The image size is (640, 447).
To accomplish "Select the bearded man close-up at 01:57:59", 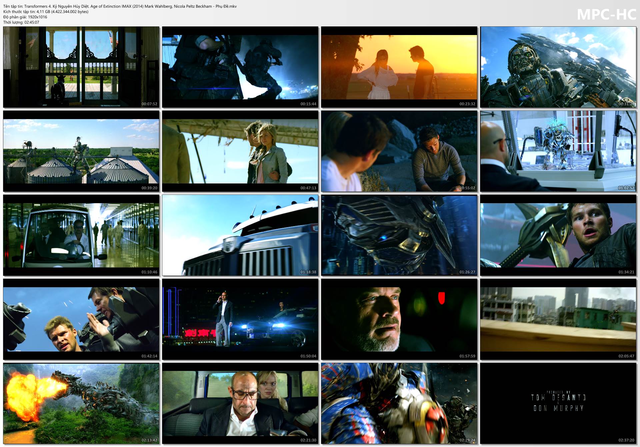I will tap(399, 319).
